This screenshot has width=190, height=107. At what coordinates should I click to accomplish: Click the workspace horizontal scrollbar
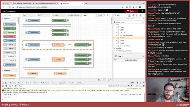pyautogui.click(x=28, y=78)
